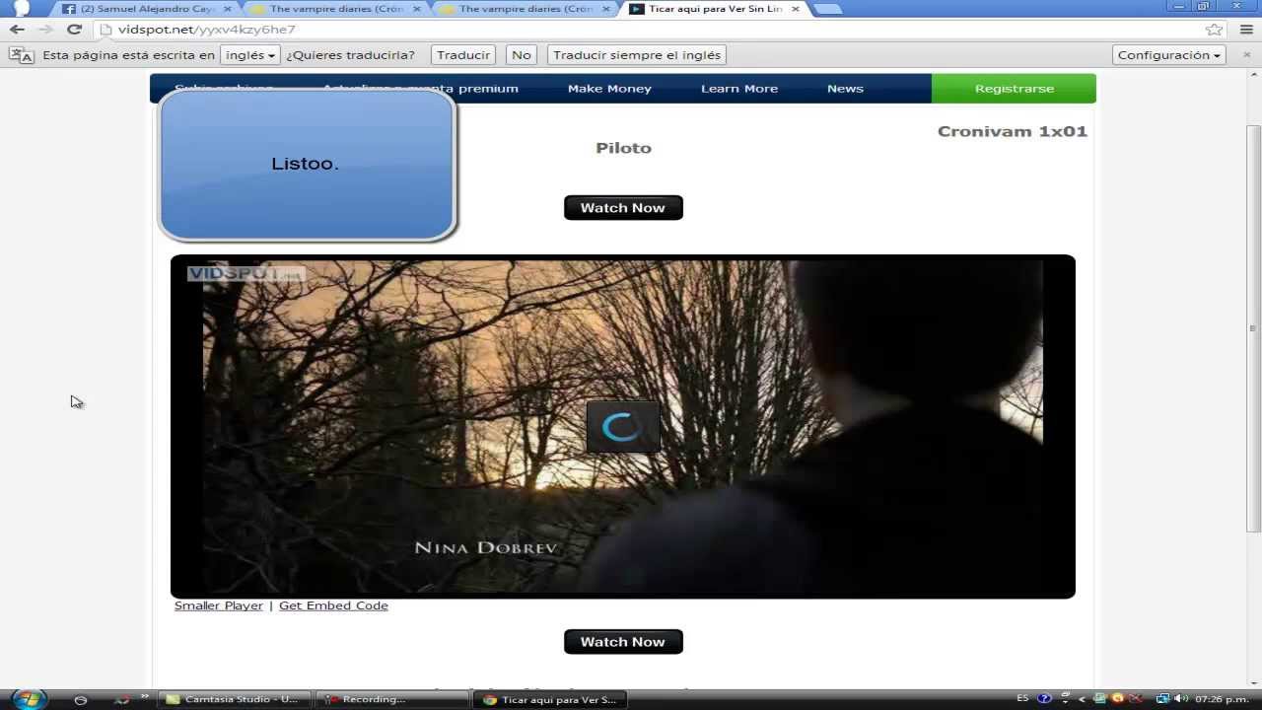The height and width of the screenshot is (710, 1262).
Task: Open the inglés language dropdown
Action: point(249,55)
